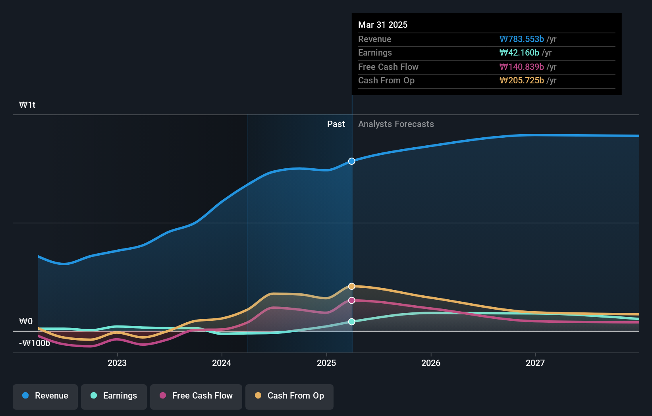Click the Mar 31 2025 tooltip header
This screenshot has width=652, height=416.
tap(383, 25)
